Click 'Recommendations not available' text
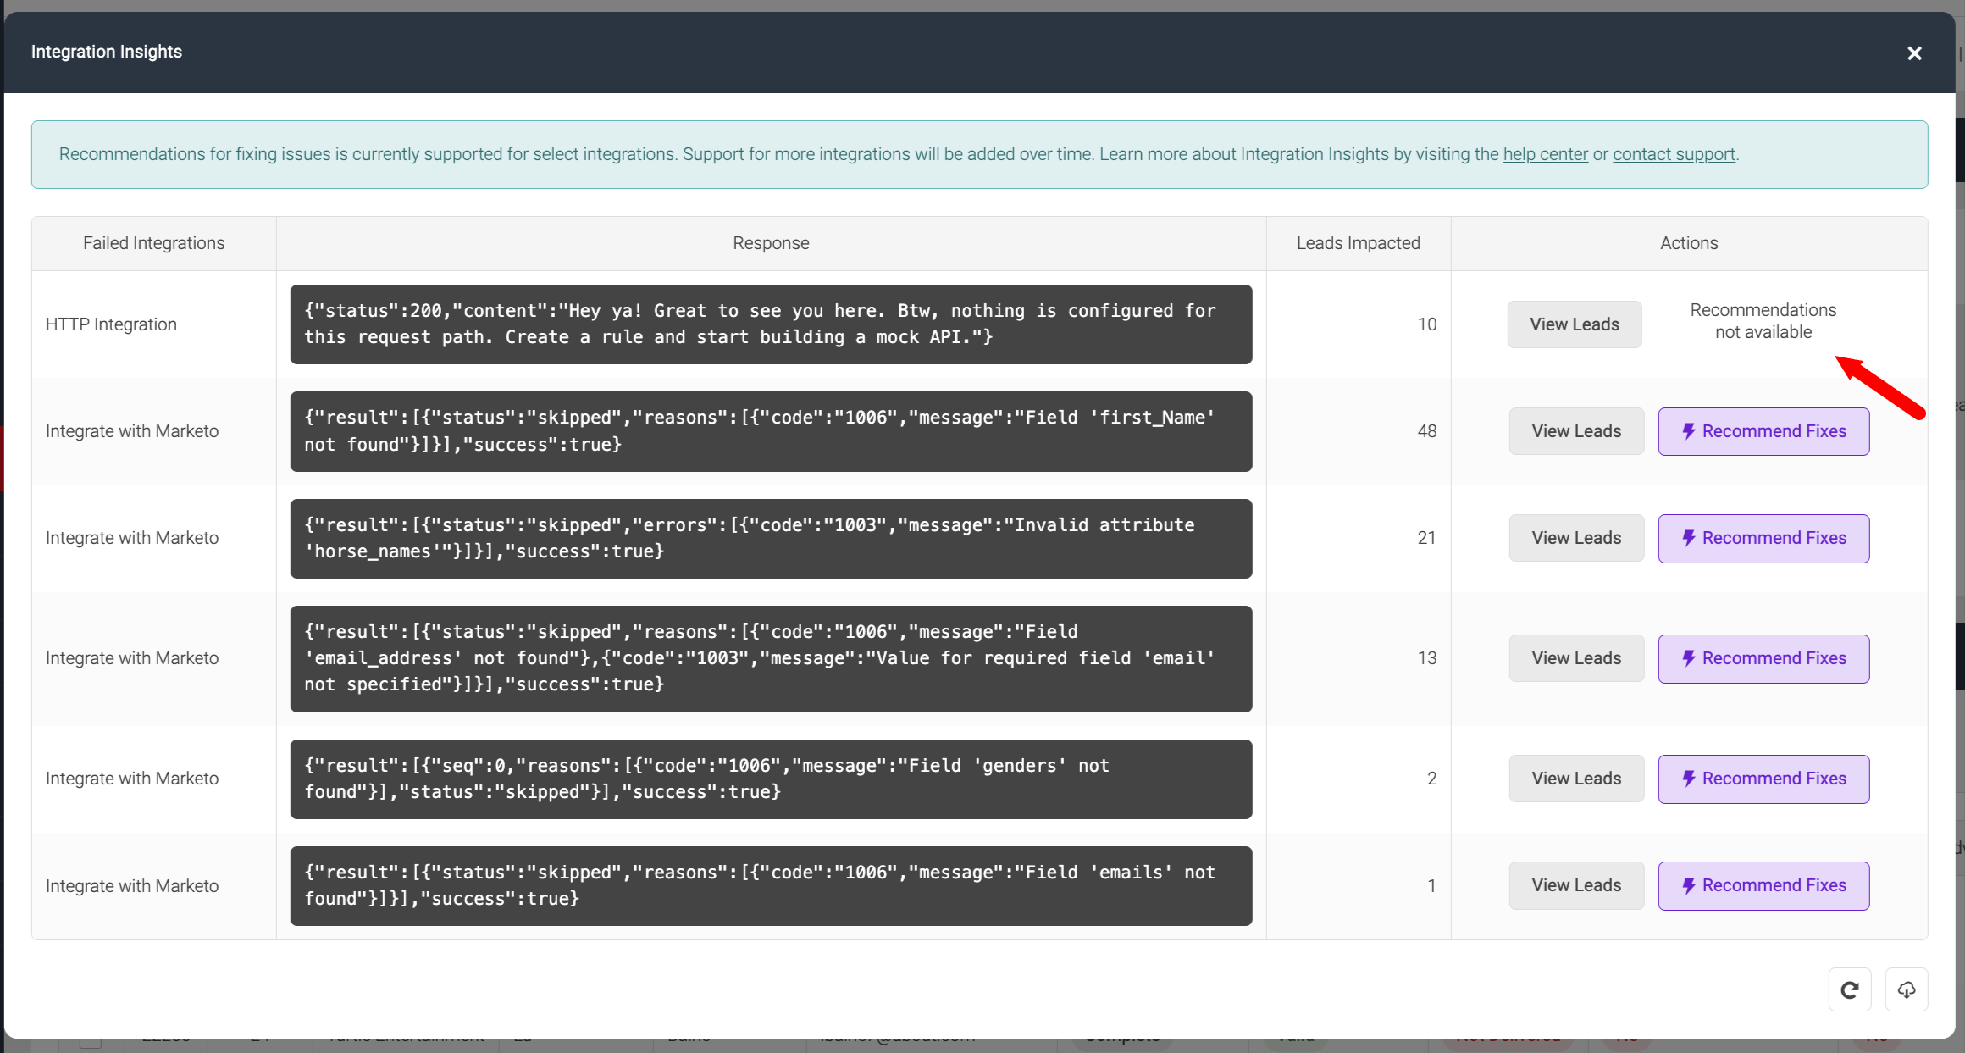Image resolution: width=1965 pixels, height=1053 pixels. coord(1763,321)
